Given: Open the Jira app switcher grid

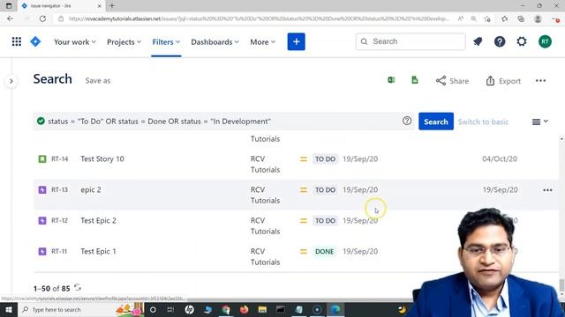Looking at the screenshot, I should pos(17,41).
